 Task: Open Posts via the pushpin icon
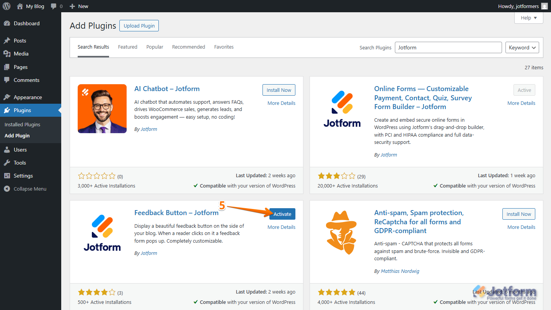pos(7,41)
